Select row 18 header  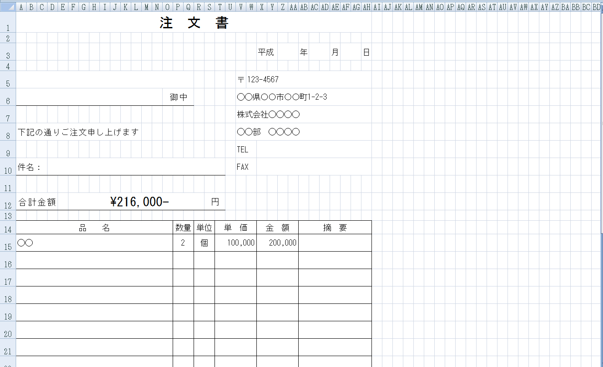pyautogui.click(x=8, y=295)
